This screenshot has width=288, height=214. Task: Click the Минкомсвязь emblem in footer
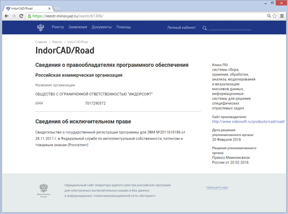pyautogui.click(x=44, y=190)
